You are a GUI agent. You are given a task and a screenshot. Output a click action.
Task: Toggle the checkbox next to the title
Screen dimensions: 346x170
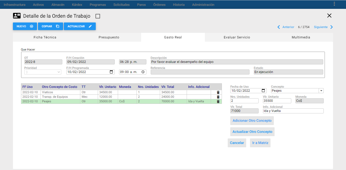pyautogui.click(x=98, y=16)
